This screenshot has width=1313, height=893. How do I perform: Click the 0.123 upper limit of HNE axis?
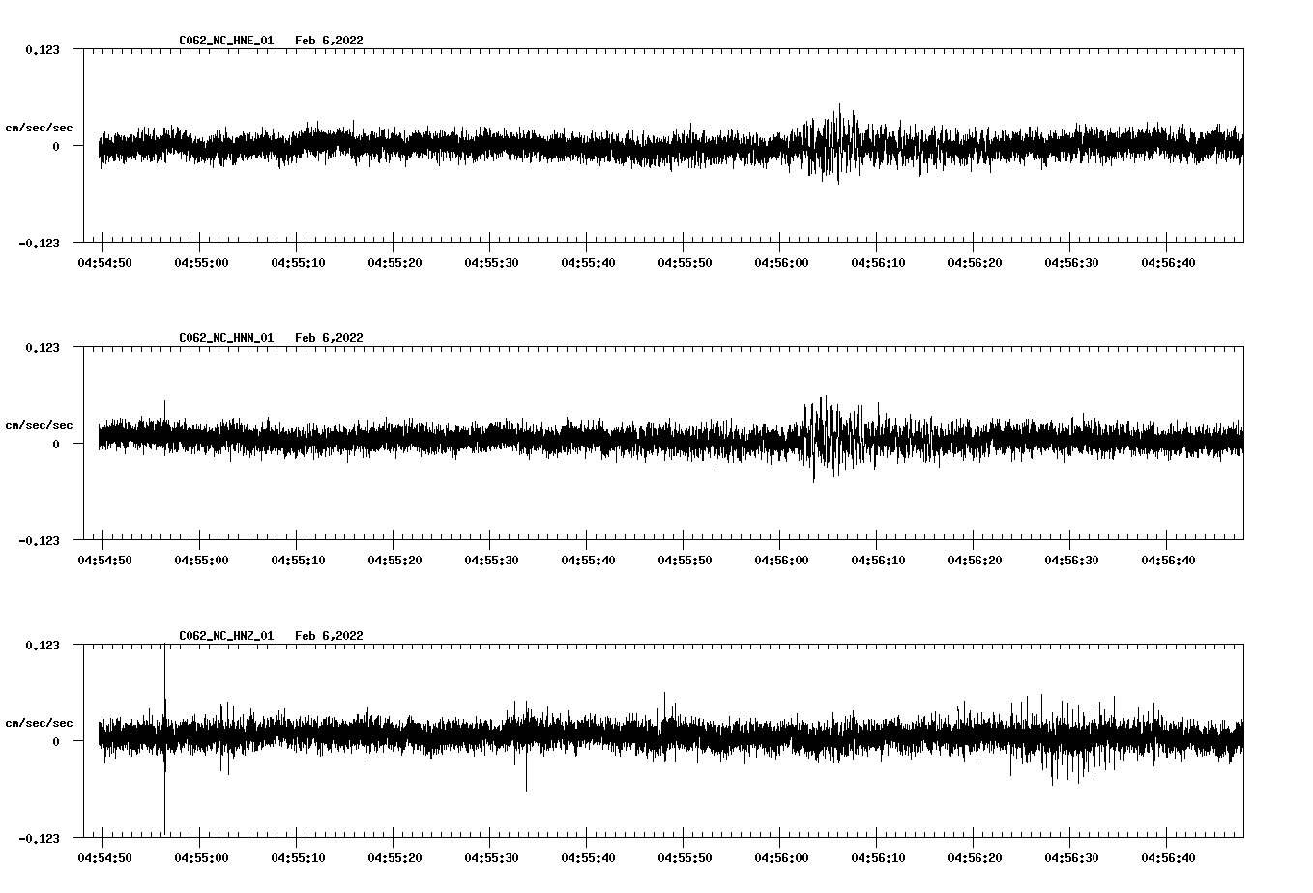(43, 49)
